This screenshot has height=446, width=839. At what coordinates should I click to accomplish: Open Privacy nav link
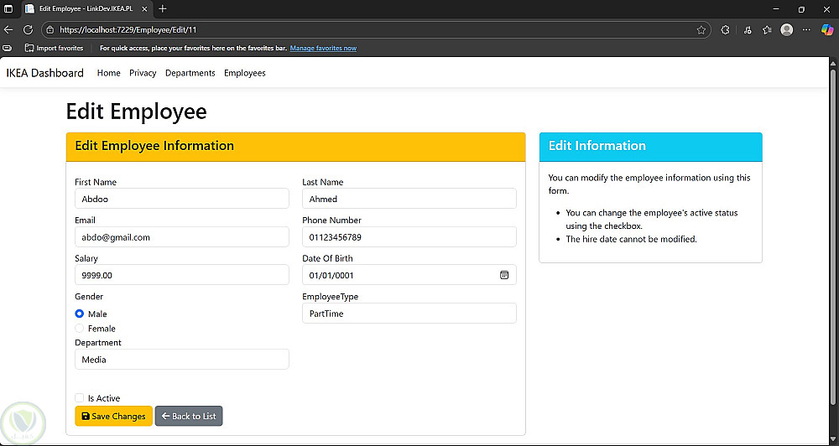coord(143,73)
